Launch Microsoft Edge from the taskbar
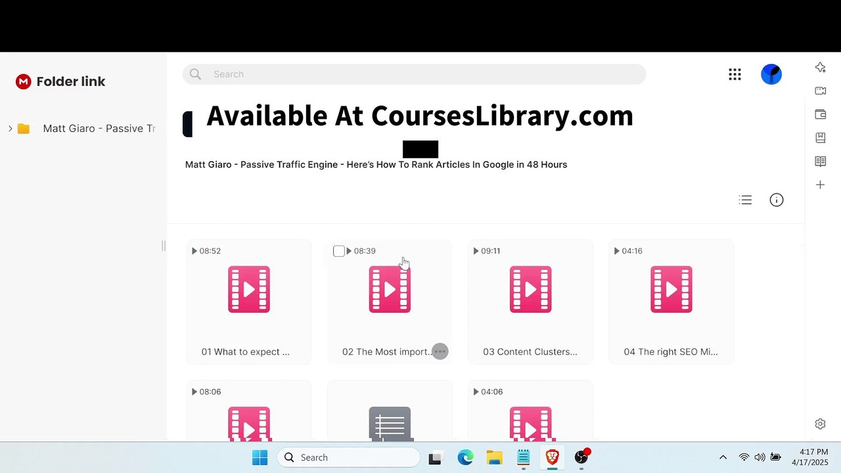The image size is (841, 473). 465,457
